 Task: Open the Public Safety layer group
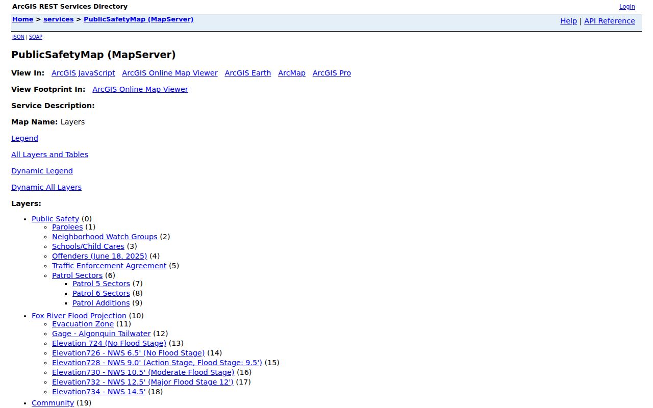(55, 219)
